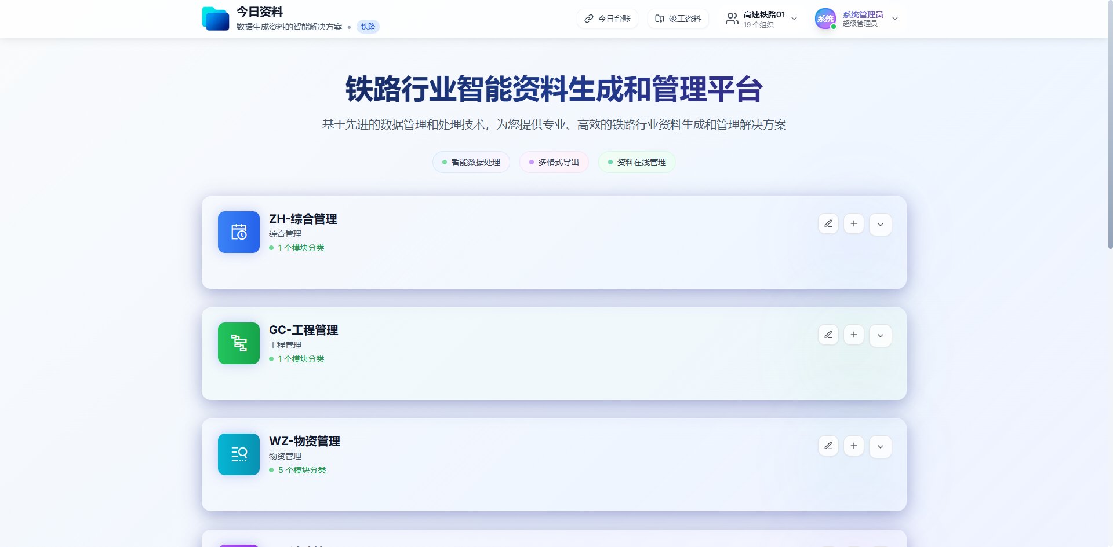Click the 今日资料 folder logo icon

[216, 19]
